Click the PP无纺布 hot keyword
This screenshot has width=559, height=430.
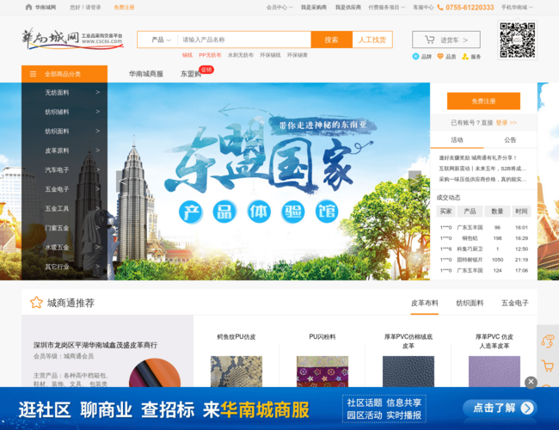[x=210, y=55]
